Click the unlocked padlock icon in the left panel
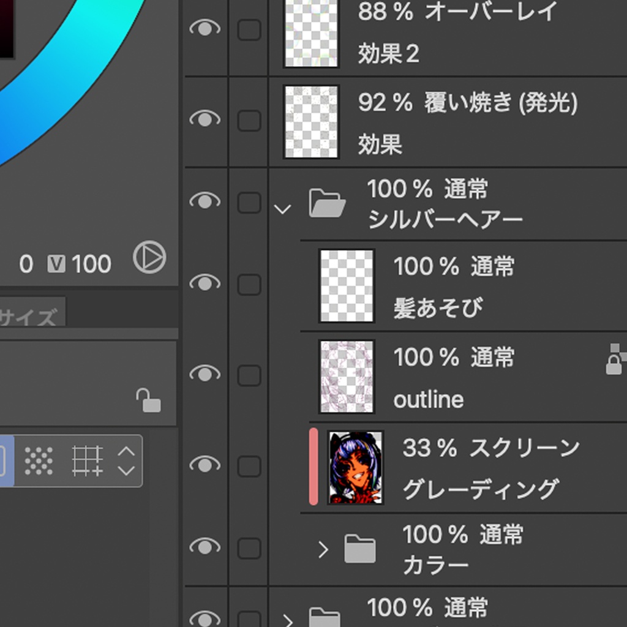 (148, 400)
